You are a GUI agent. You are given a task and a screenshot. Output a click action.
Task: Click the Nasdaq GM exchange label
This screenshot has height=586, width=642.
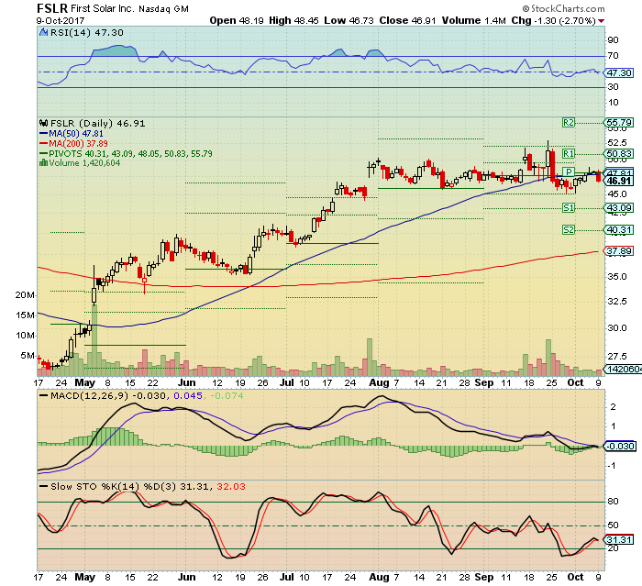[163, 8]
